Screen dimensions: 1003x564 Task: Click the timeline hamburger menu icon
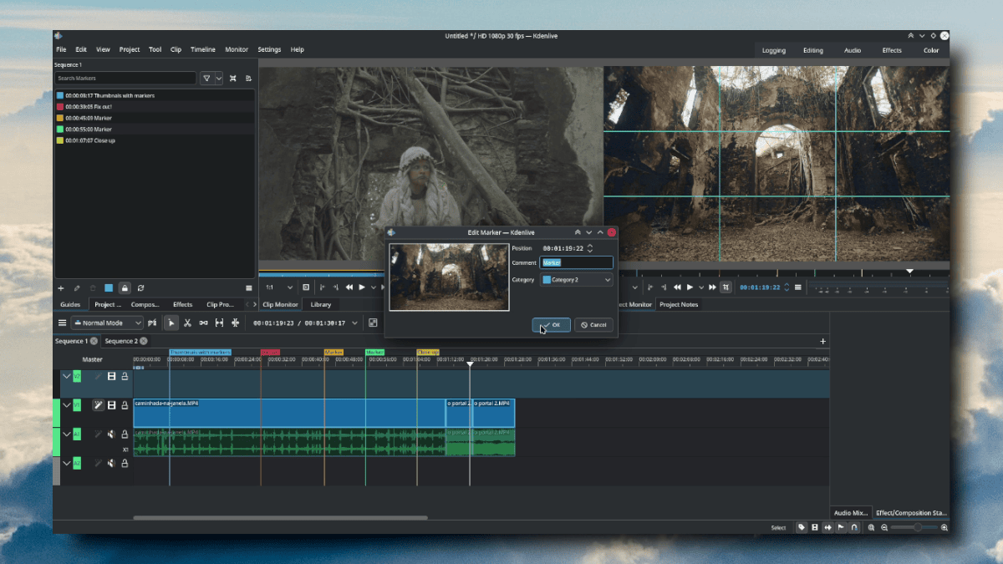pyautogui.click(x=62, y=323)
